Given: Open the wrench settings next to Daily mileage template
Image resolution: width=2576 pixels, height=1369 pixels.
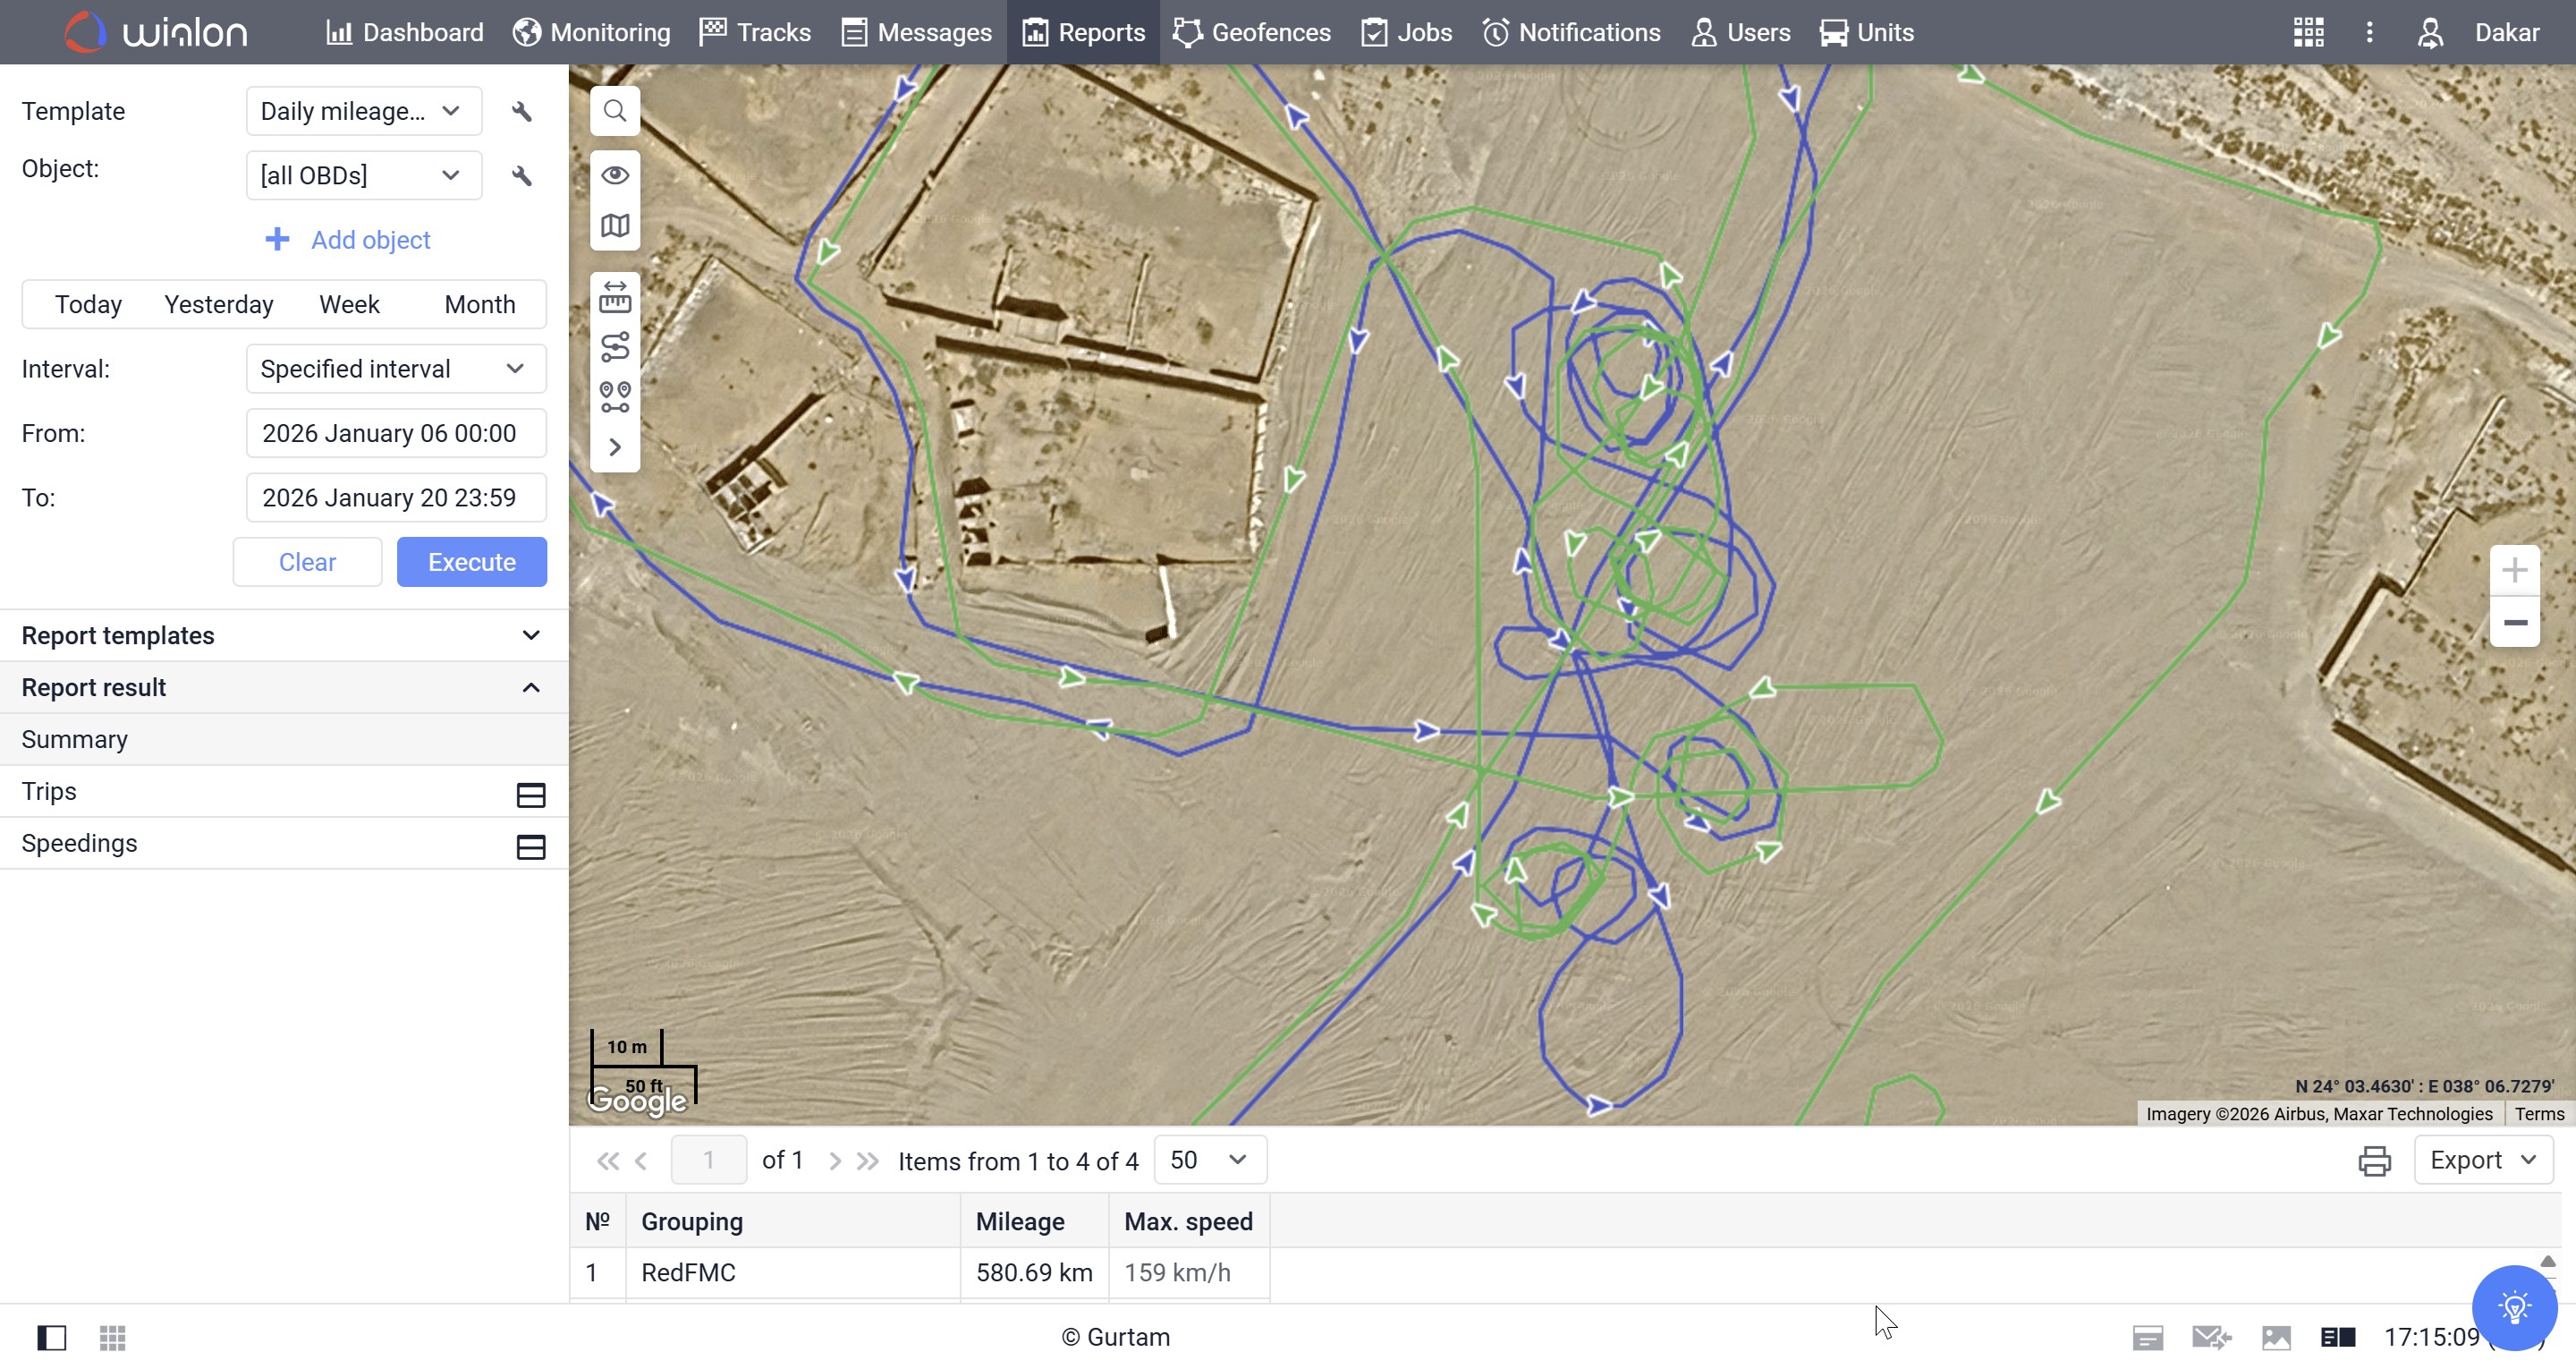Looking at the screenshot, I should tap(522, 111).
